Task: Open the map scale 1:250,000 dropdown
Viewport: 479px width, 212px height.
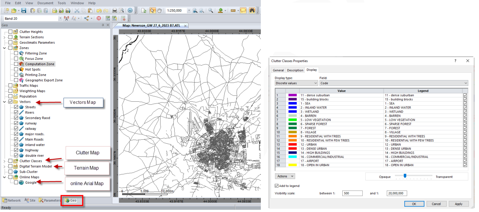Action: [x=189, y=11]
